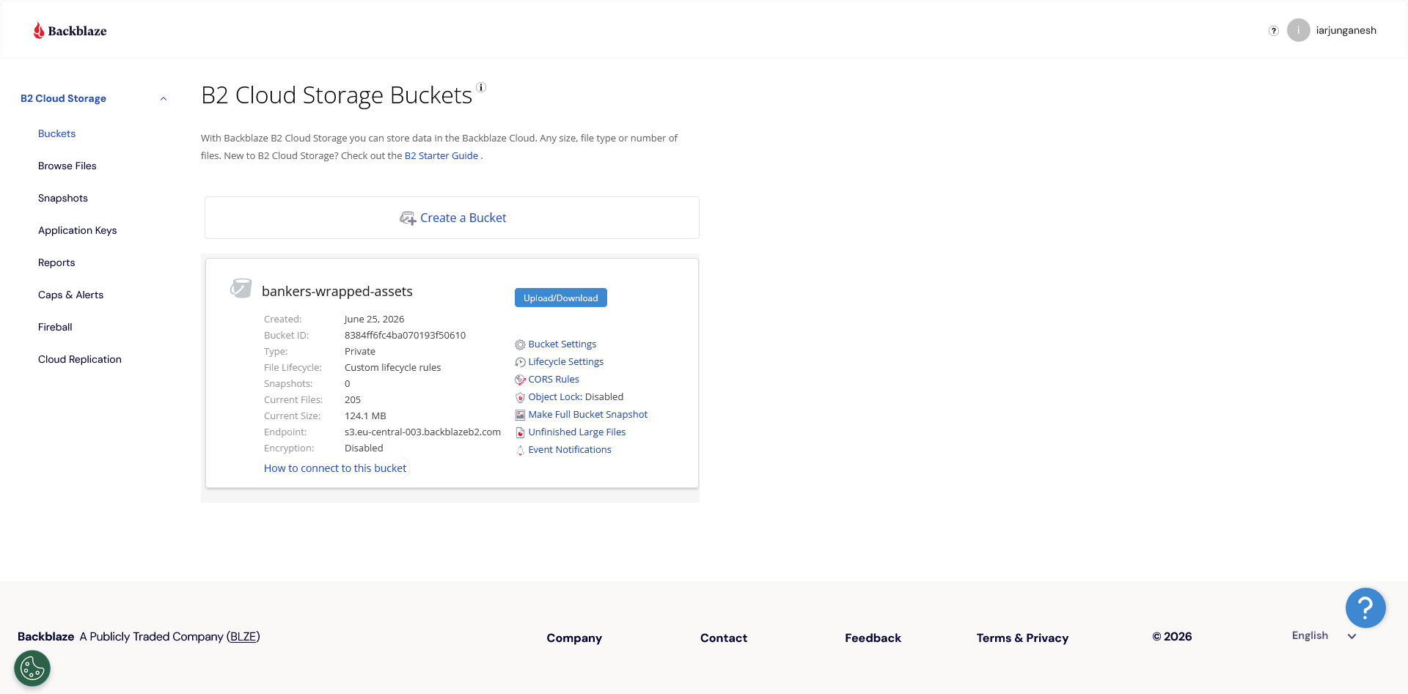Image resolution: width=1408 pixels, height=694 pixels.
Task: Open Caps & Alerts page
Action: click(70, 295)
